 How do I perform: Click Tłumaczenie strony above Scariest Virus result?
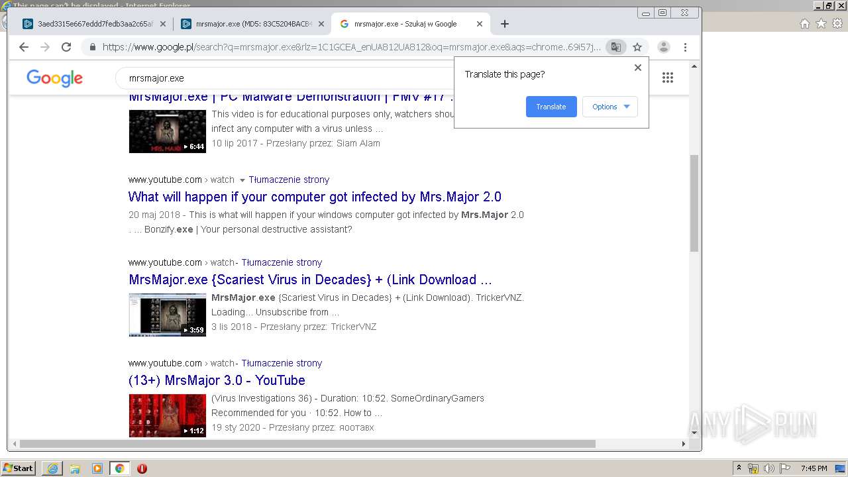tap(282, 262)
